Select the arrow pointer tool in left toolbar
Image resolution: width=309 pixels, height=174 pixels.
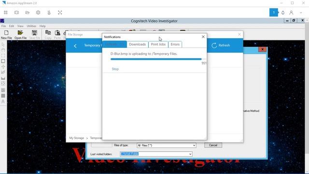(x=3, y=44)
